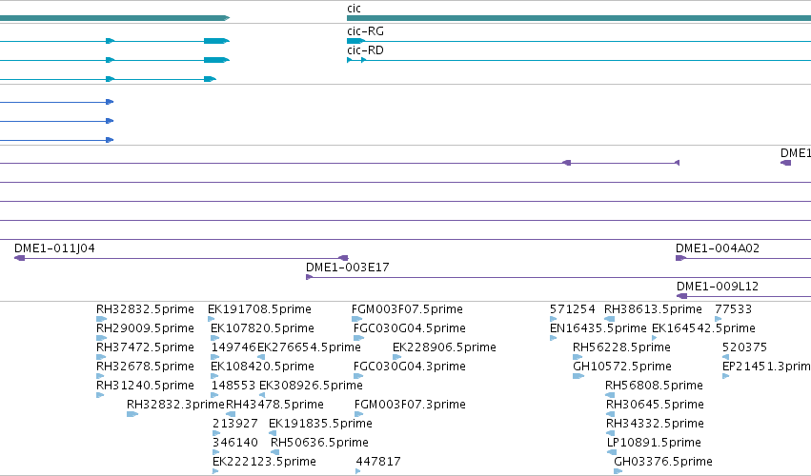Click the GH10572.5prime EST label
The image size is (811, 476).
(621, 367)
